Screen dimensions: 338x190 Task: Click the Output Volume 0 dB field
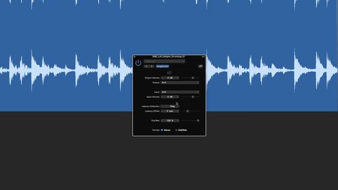(170, 78)
